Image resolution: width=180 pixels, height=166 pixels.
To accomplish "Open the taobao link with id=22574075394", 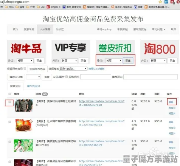I will (x=102, y=123).
